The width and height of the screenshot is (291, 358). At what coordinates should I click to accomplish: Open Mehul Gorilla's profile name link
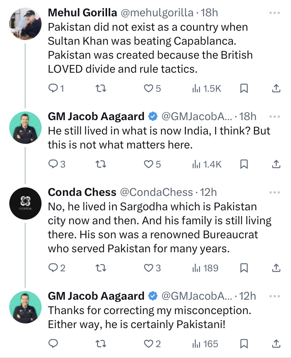pos(82,12)
